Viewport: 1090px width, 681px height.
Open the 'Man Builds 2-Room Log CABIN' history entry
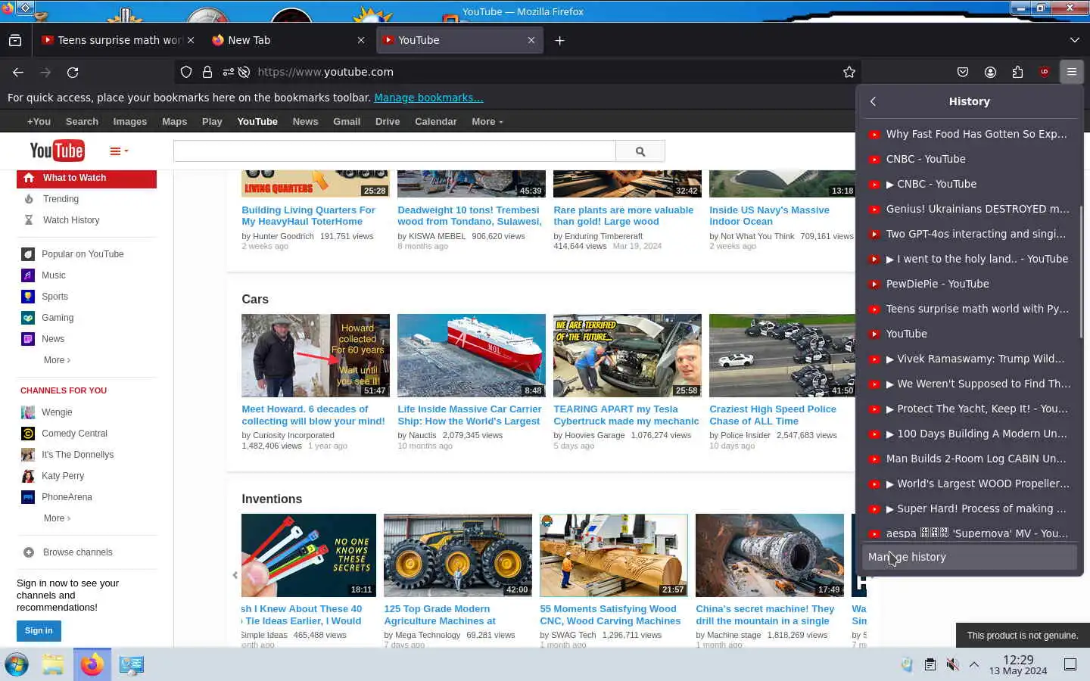[969, 459]
